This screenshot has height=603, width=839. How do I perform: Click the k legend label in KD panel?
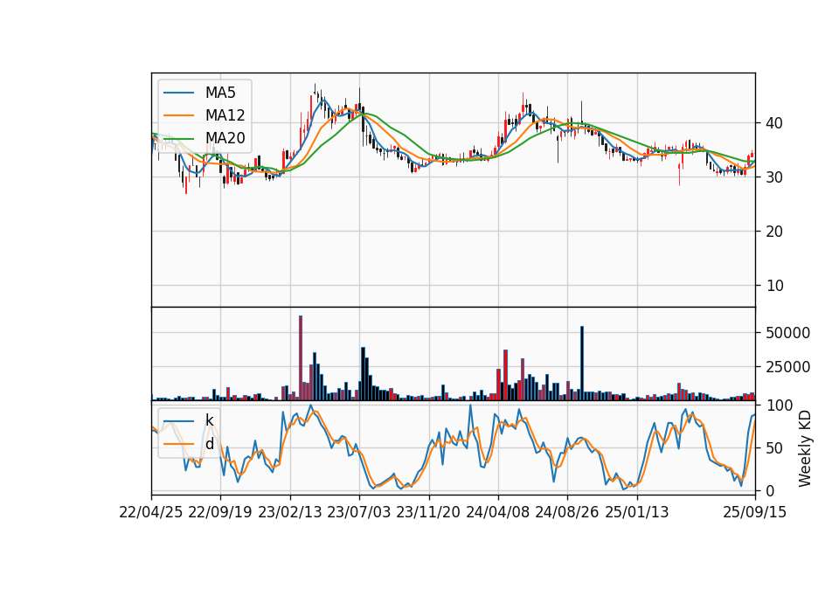(209, 420)
